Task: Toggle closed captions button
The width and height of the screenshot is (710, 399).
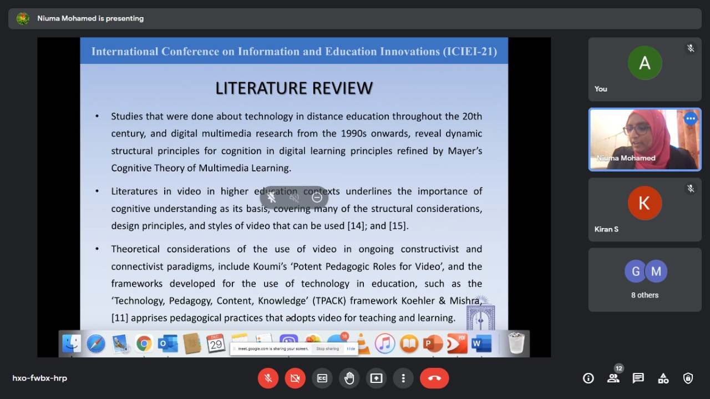Action: 322,378
